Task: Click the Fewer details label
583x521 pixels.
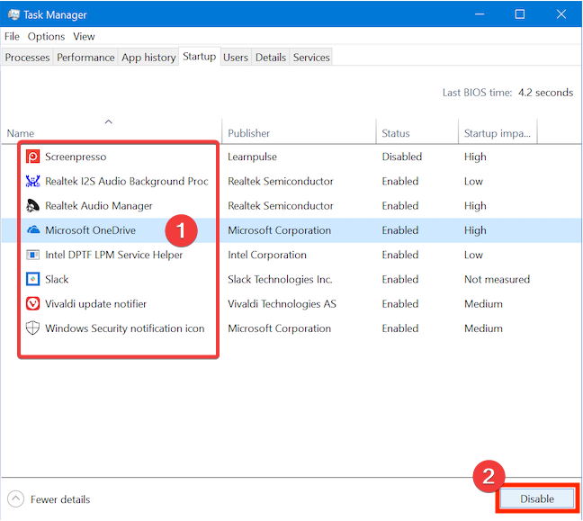Action: [x=60, y=499]
